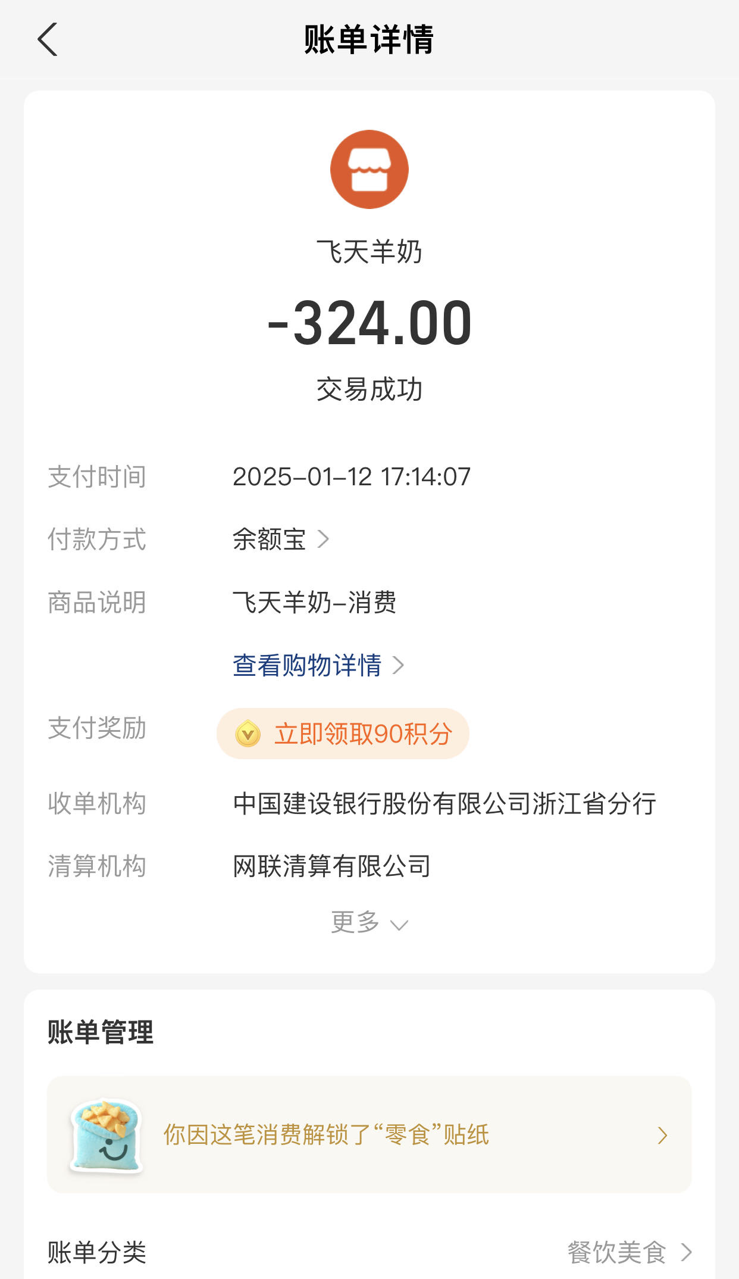The height and width of the screenshot is (1279, 739).
Task: Tap the snack bag sticker icon
Action: pos(107,1135)
